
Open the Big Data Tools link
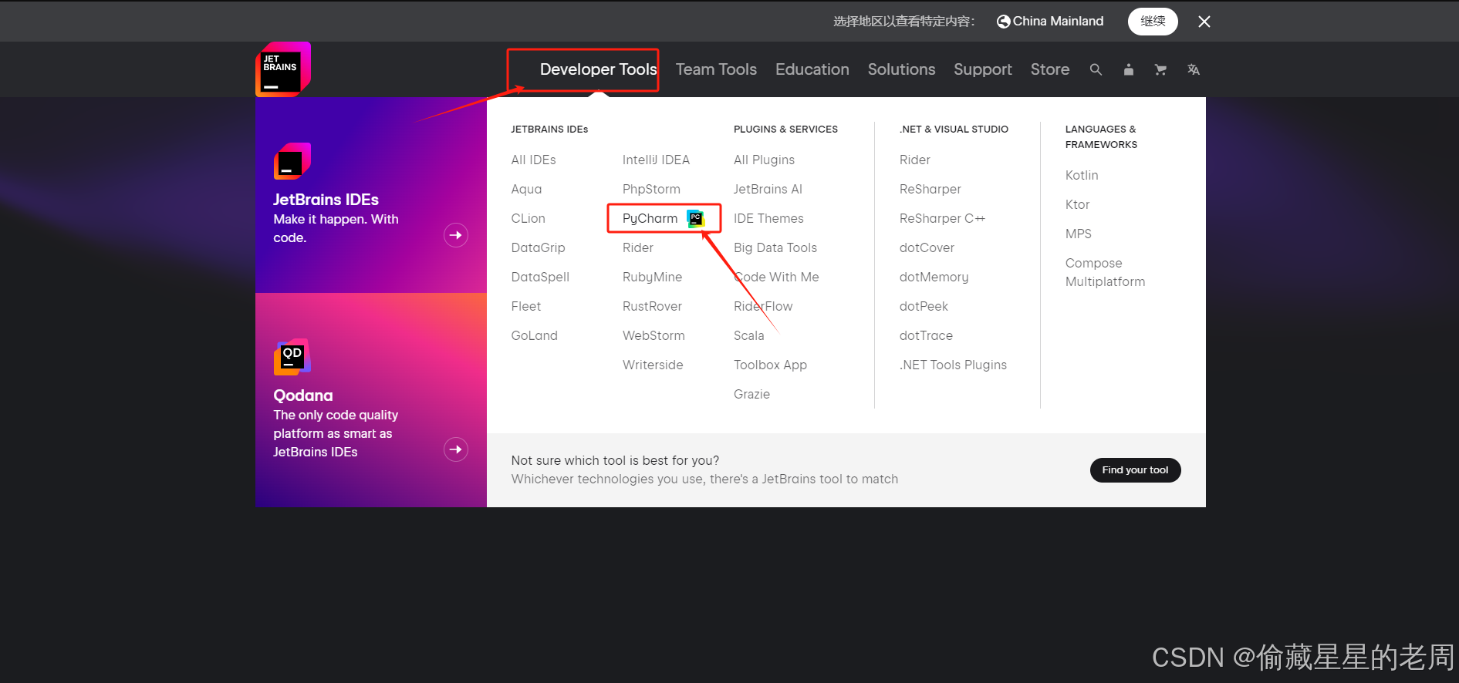tap(775, 248)
